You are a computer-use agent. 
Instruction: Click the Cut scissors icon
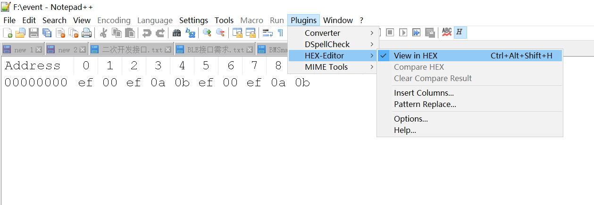pos(103,33)
